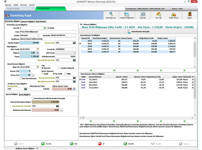
Task: Open the Grubu Donanım dropdown
Action: 38,36
